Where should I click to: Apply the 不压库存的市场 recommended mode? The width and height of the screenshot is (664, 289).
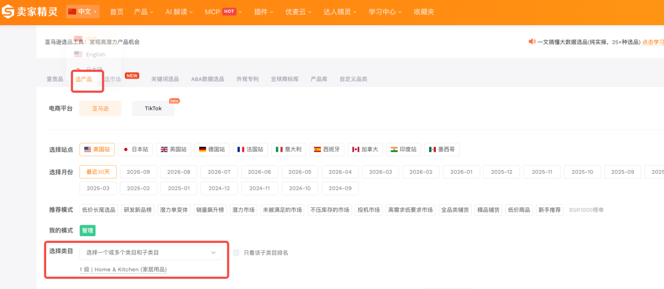pos(330,210)
